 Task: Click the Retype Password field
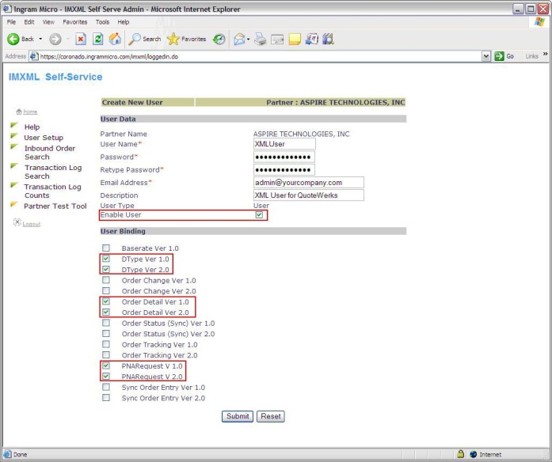pyautogui.click(x=284, y=170)
